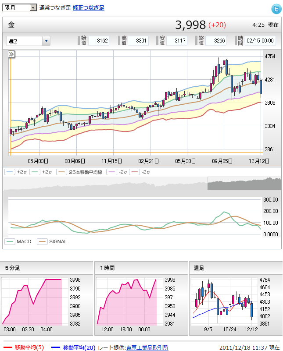Open the 週足 timeframe dropdown
This screenshot has width=283, height=351.
(x=29, y=41)
